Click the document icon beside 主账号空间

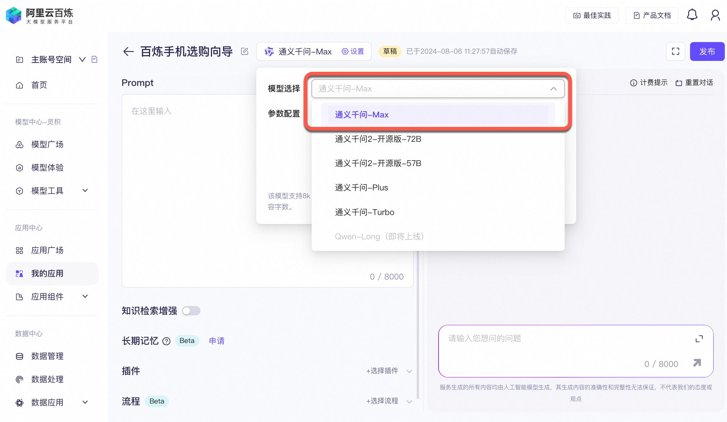(94, 59)
